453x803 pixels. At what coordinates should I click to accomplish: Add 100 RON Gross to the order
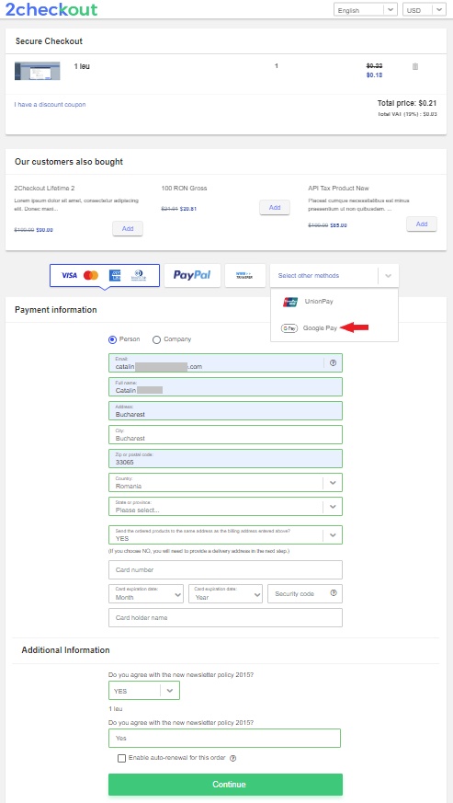275,207
